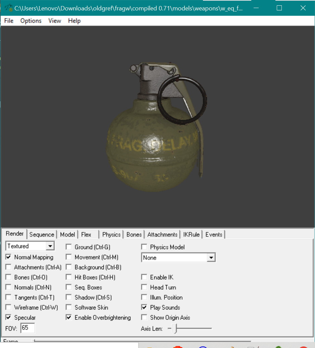Disable the Play Sounds option
The image size is (315, 348).
(x=144, y=307)
